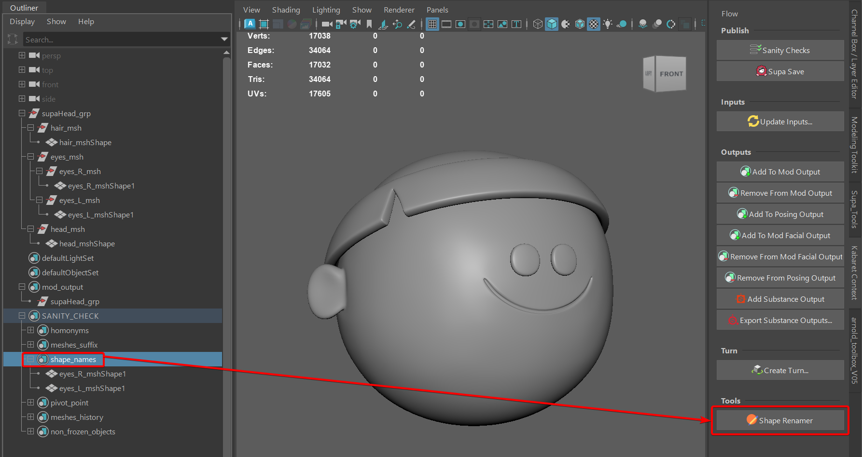
Task: Collapse the eyes_msh node
Action: 30,157
